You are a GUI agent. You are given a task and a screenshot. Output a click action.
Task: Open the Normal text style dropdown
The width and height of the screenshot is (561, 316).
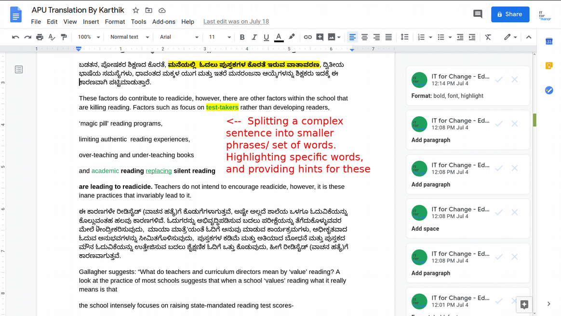point(128,37)
